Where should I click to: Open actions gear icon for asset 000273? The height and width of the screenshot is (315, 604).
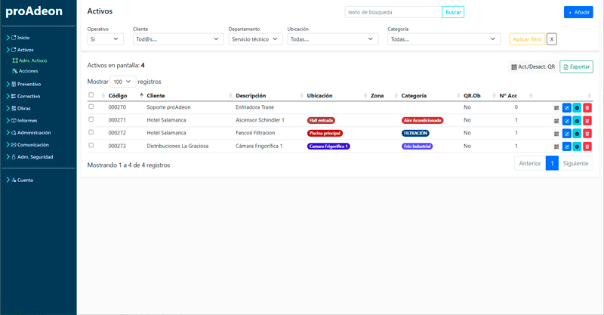coord(577,147)
